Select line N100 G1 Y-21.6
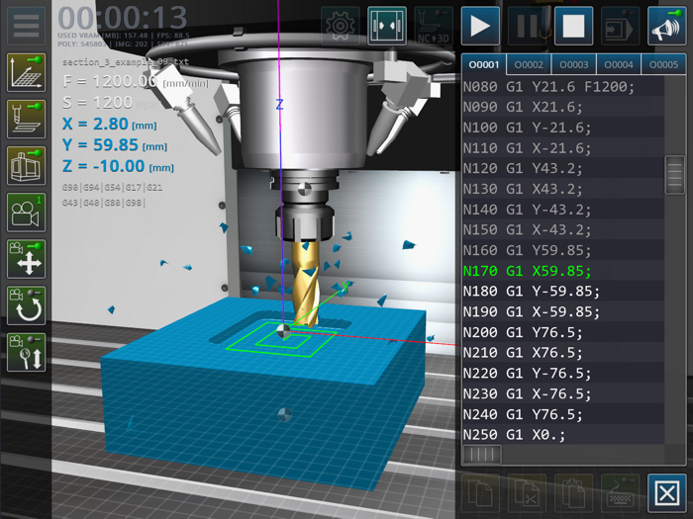This screenshot has height=519, width=693. pyautogui.click(x=562, y=128)
